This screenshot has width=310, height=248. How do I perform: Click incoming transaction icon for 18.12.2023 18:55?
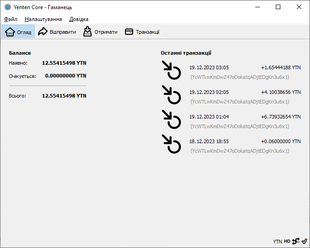click(x=171, y=144)
